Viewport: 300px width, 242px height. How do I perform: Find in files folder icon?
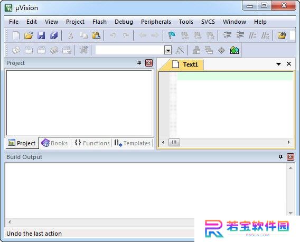pyautogui.click(x=282, y=35)
